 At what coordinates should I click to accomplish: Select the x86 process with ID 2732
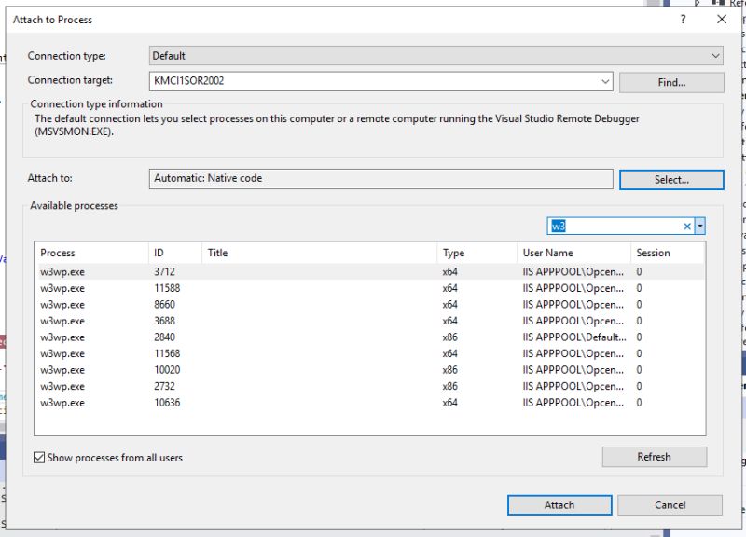tap(186, 386)
